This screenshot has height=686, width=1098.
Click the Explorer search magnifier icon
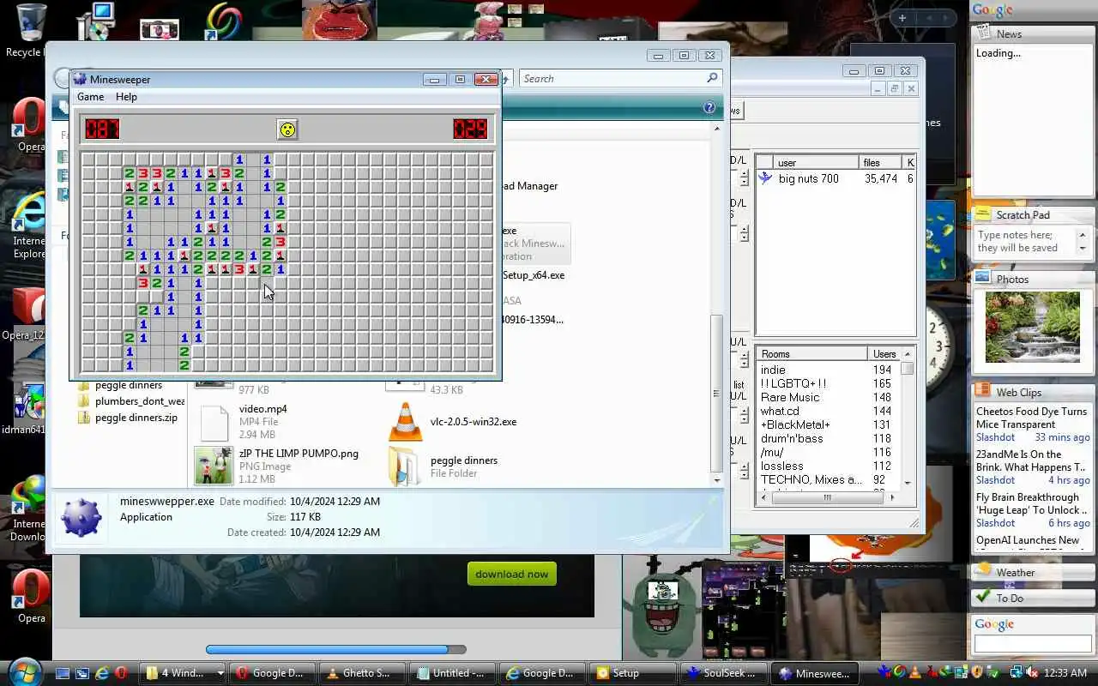[x=712, y=78]
